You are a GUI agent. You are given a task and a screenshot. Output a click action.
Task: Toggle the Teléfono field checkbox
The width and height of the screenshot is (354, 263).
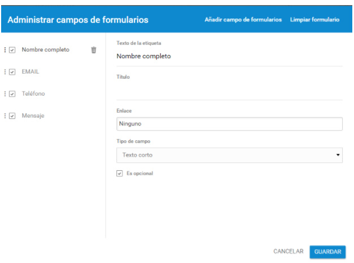tap(12, 94)
